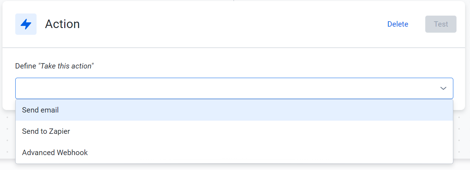Screen dimensions: 470x170
Task: Select "Send email" from the list
Action: click(x=234, y=110)
